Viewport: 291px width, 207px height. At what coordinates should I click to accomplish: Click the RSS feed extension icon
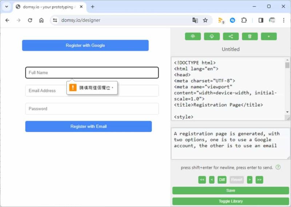point(221,20)
